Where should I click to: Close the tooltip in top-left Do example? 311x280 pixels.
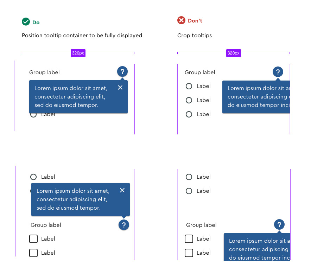click(120, 88)
